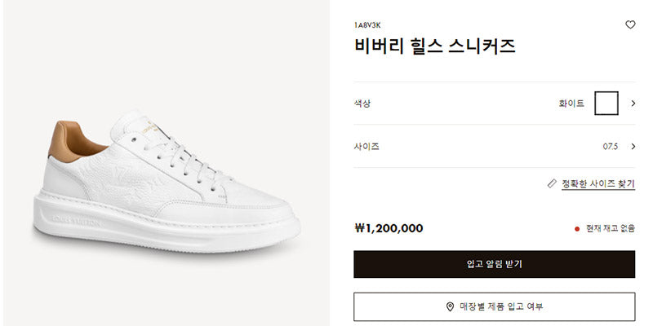653x326 pixels.
Task: Click the ₩1,200,000 price text
Action: tap(389, 228)
